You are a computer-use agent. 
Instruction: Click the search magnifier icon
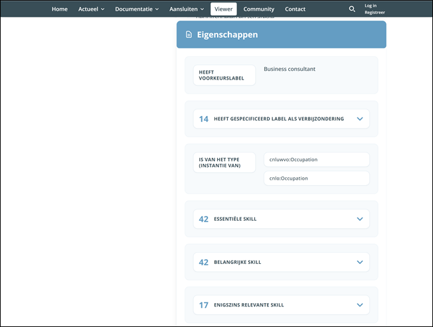click(x=352, y=9)
